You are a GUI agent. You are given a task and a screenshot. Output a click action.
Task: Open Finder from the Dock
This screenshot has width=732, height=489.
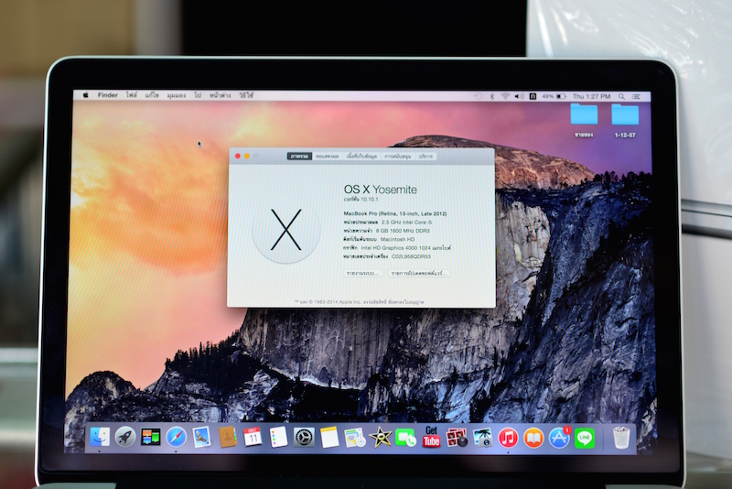(x=100, y=438)
